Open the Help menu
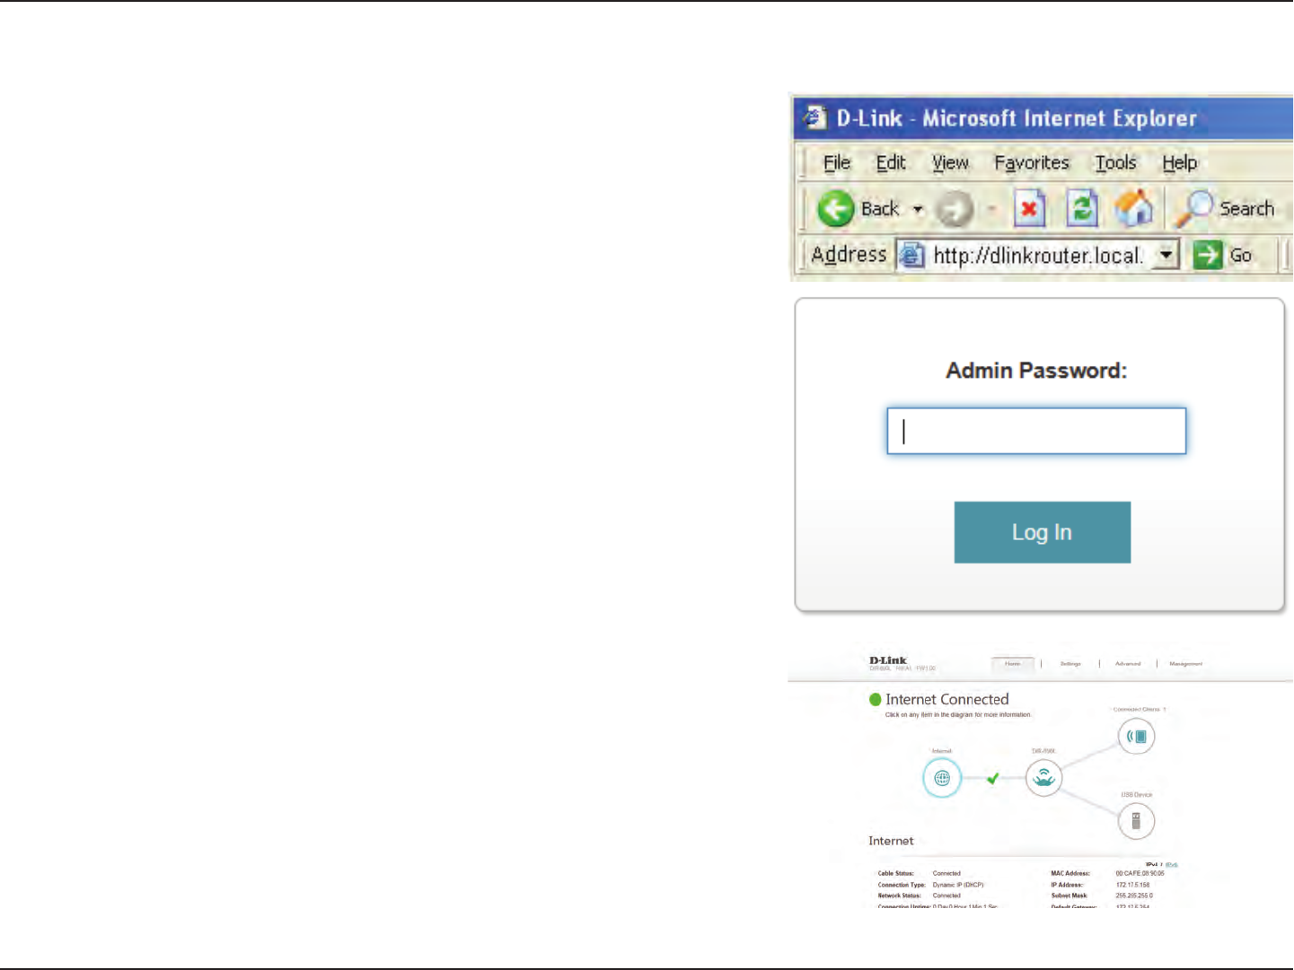The height and width of the screenshot is (970, 1294). point(1179,162)
